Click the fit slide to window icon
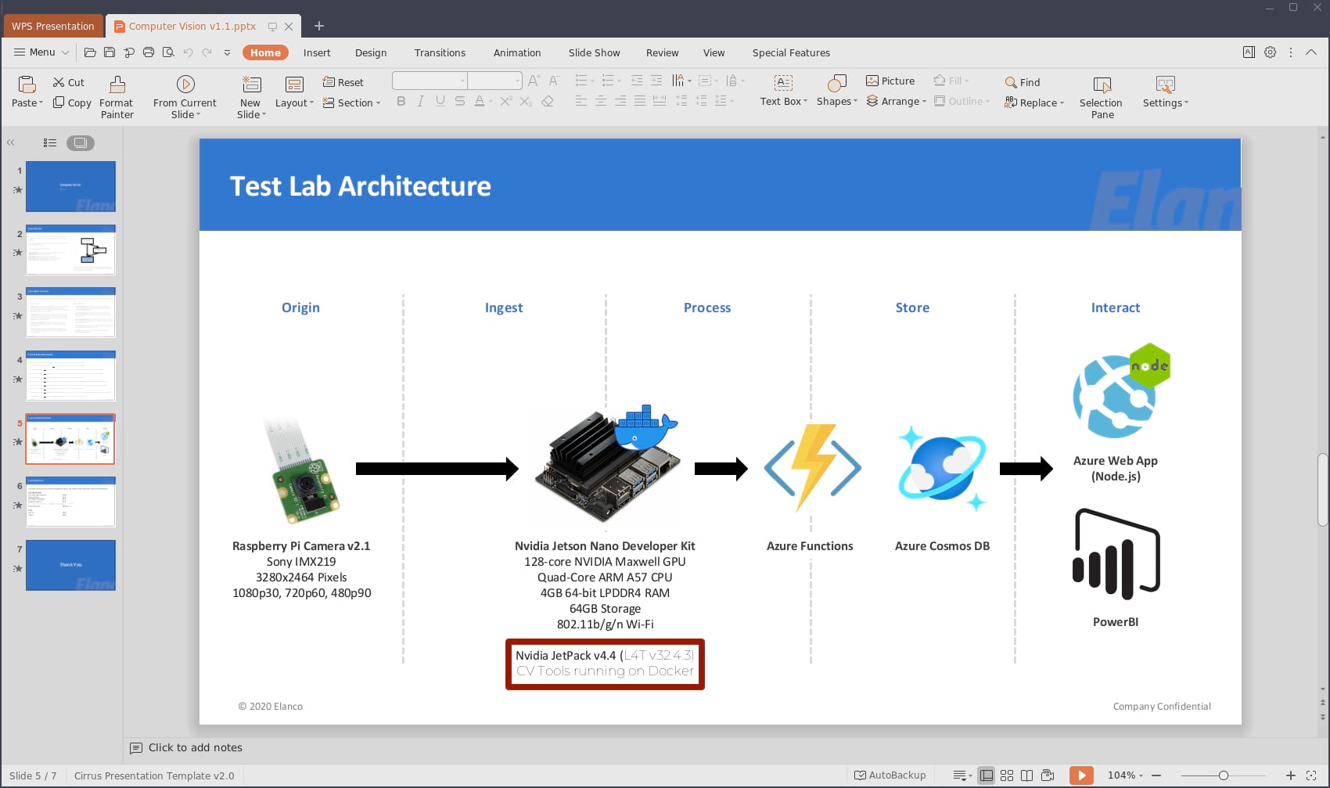1330x788 pixels. tap(1311, 775)
